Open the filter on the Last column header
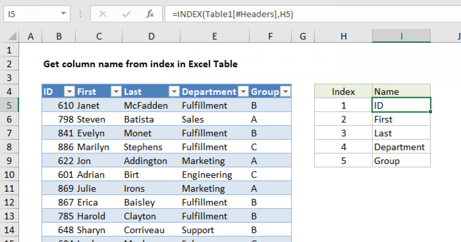461x242 pixels. coord(174,91)
